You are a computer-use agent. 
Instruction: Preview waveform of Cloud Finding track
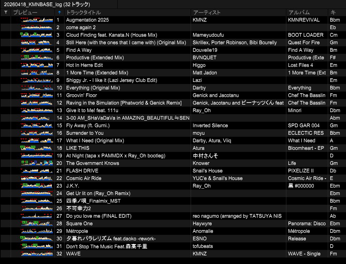coord(37,35)
